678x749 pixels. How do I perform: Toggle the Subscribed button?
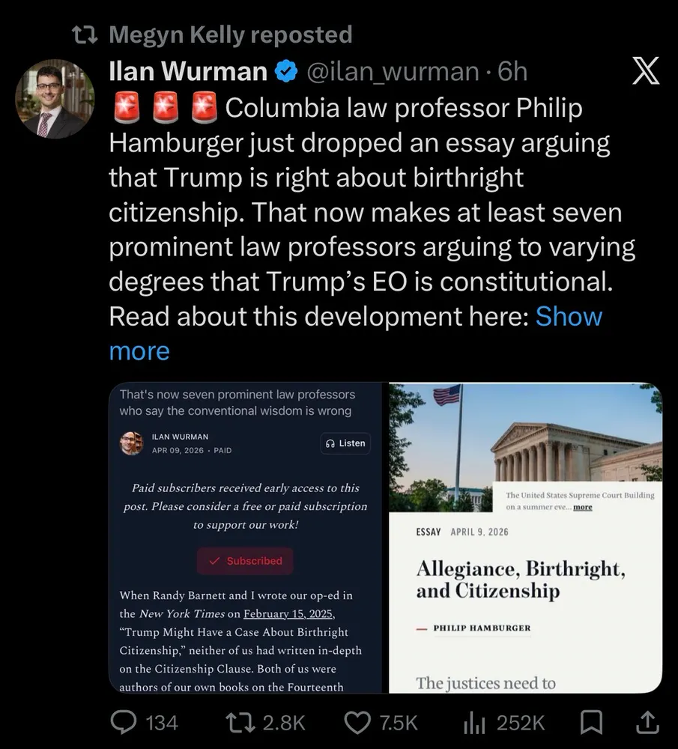245,561
